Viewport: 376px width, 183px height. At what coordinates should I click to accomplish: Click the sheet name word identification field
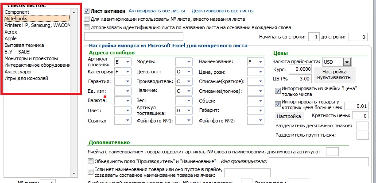click(x=134, y=36)
